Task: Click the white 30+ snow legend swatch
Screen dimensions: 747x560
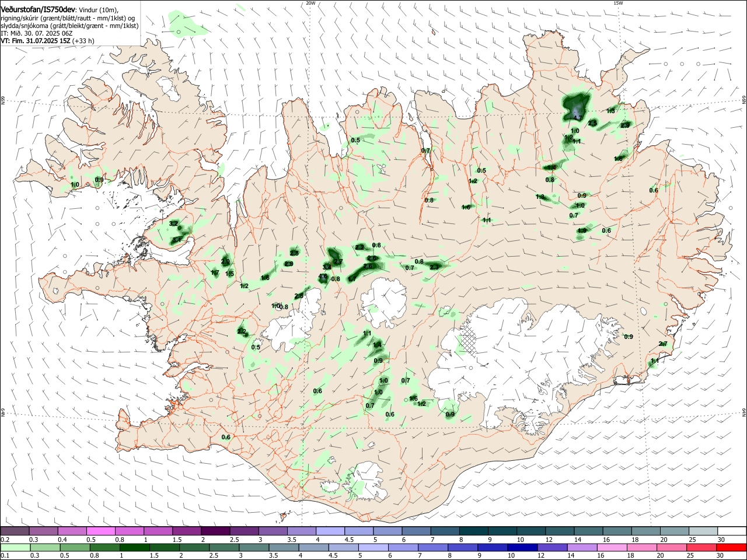Action: 731,531
